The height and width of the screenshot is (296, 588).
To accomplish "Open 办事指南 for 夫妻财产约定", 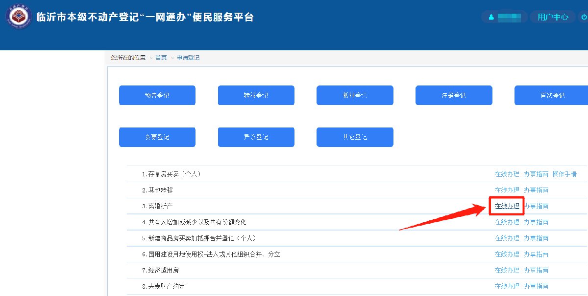I will pyautogui.click(x=536, y=286).
